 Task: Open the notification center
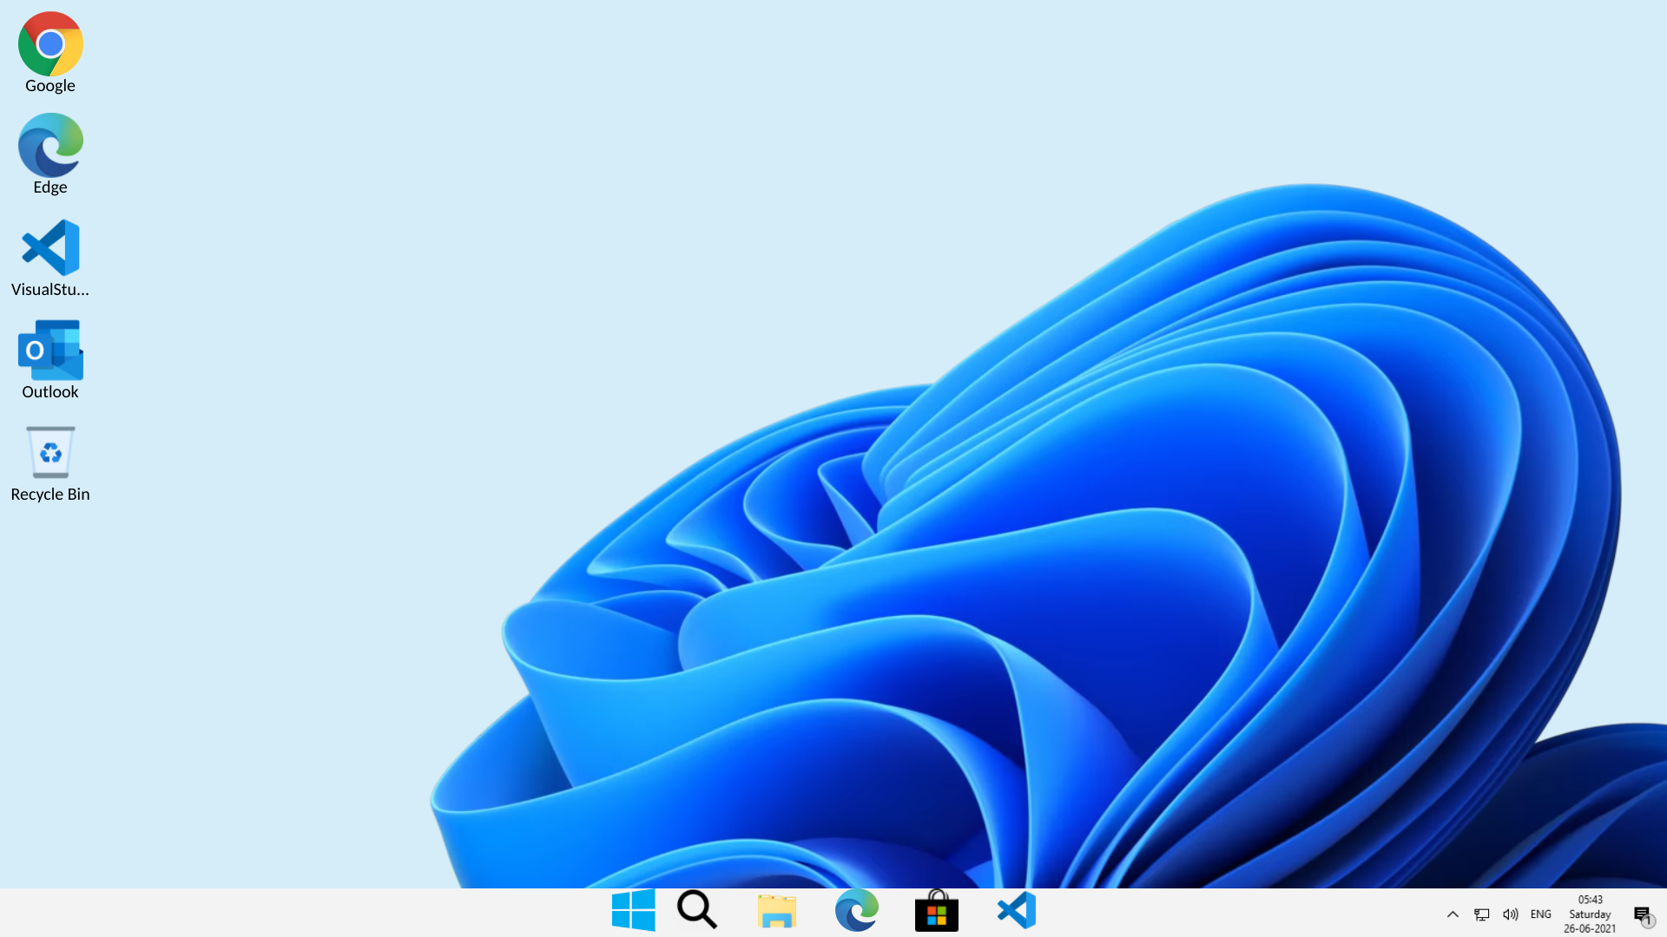coord(1642,914)
